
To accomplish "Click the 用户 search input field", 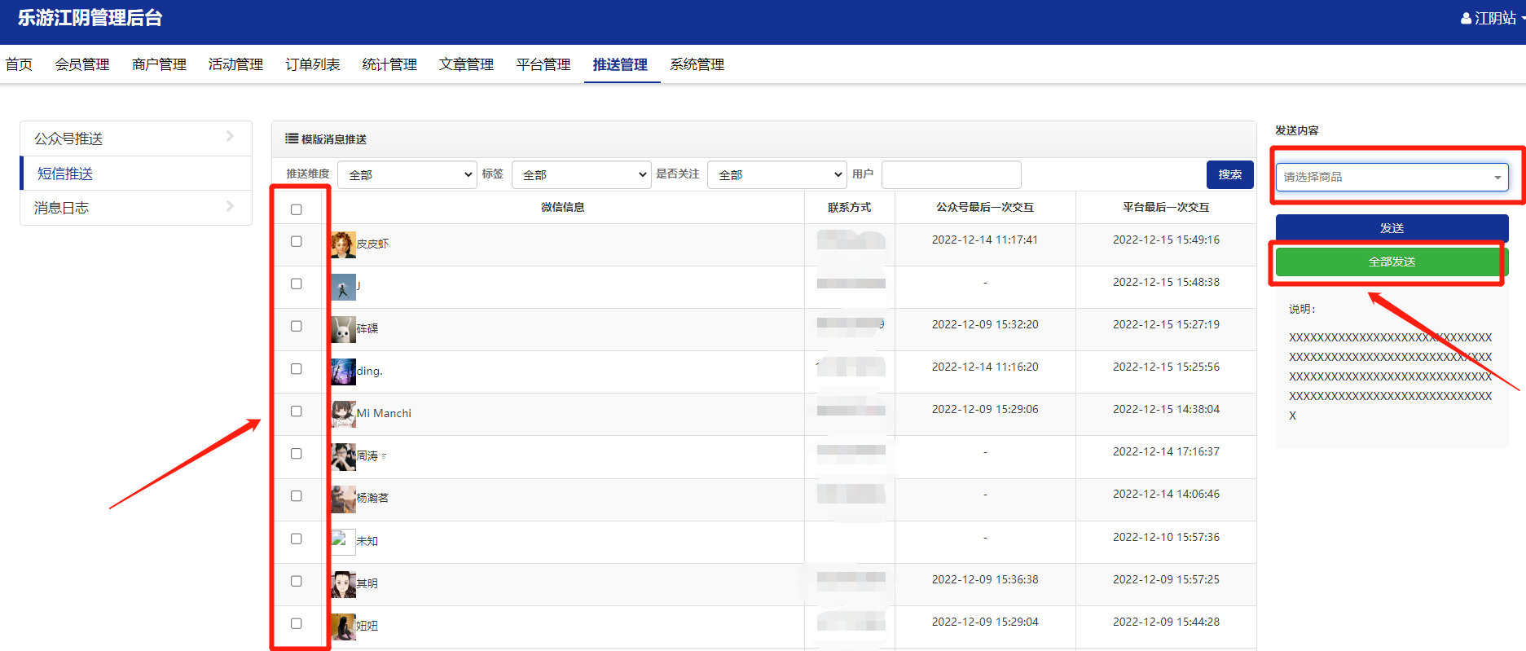I will 951,175.
